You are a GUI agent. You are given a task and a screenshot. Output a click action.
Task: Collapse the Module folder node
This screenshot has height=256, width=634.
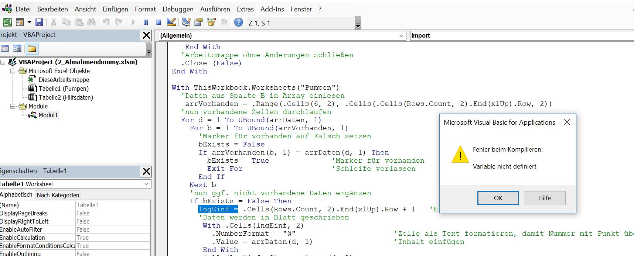pos(13,106)
